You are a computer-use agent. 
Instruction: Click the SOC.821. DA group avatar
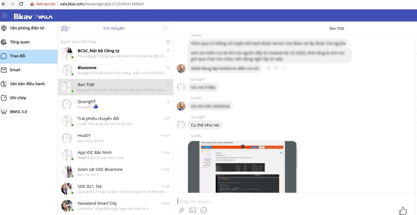coord(67,189)
